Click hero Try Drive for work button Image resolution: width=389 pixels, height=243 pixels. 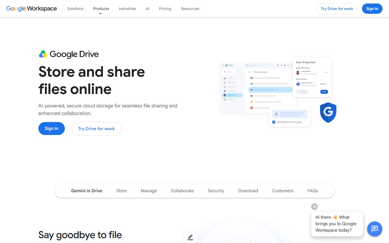(x=96, y=129)
